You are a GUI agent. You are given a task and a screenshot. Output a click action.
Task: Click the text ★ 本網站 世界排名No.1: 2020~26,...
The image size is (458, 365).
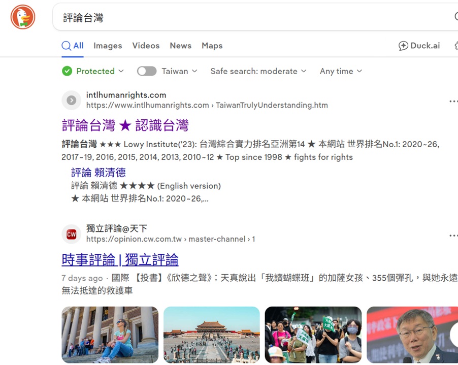(x=140, y=198)
